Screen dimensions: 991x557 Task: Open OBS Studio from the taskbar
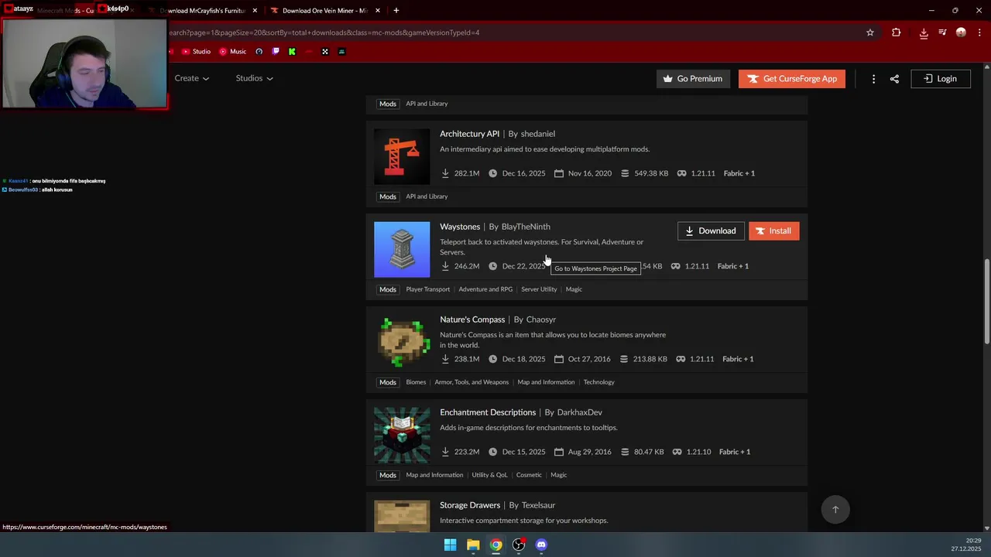tap(519, 545)
